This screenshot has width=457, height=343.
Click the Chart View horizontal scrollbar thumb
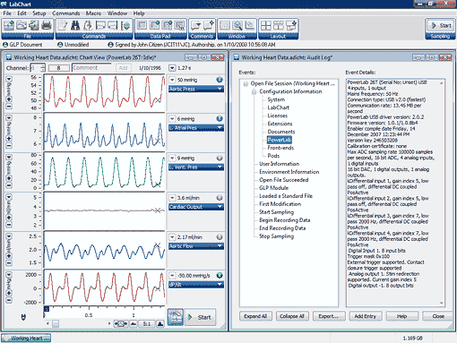pyautogui.click(x=56, y=323)
